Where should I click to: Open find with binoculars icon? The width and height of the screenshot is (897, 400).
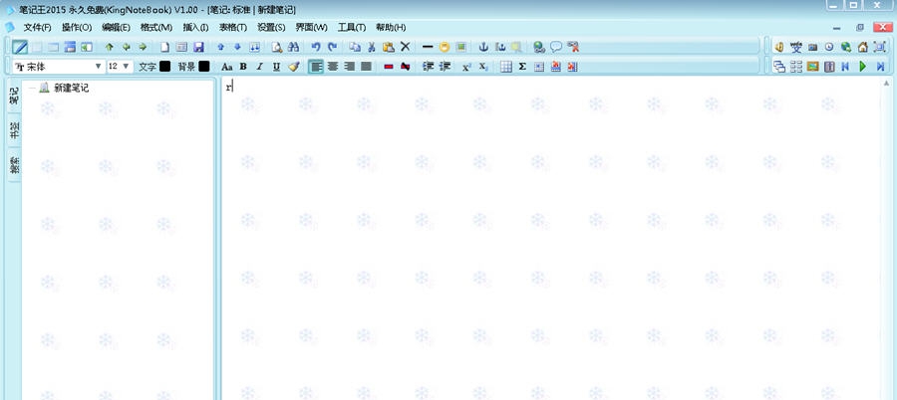coord(293,47)
